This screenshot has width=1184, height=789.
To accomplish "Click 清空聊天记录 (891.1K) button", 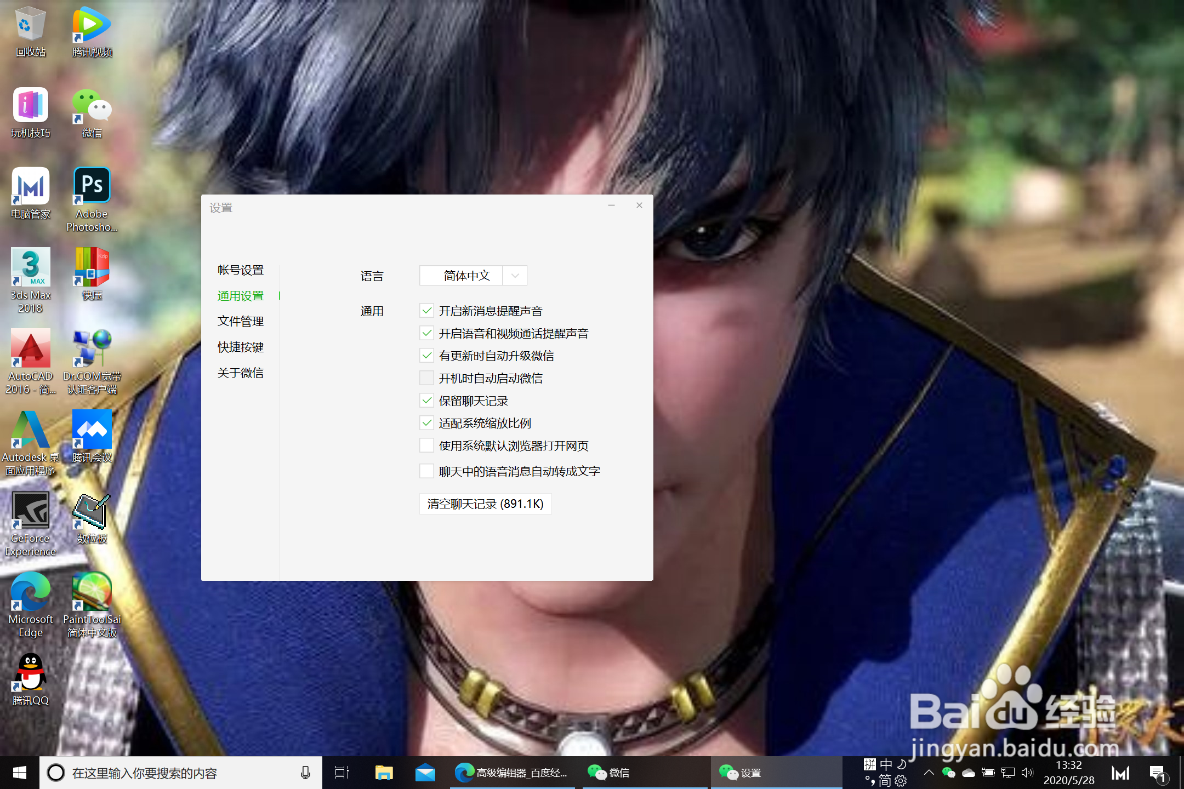I will tap(485, 504).
